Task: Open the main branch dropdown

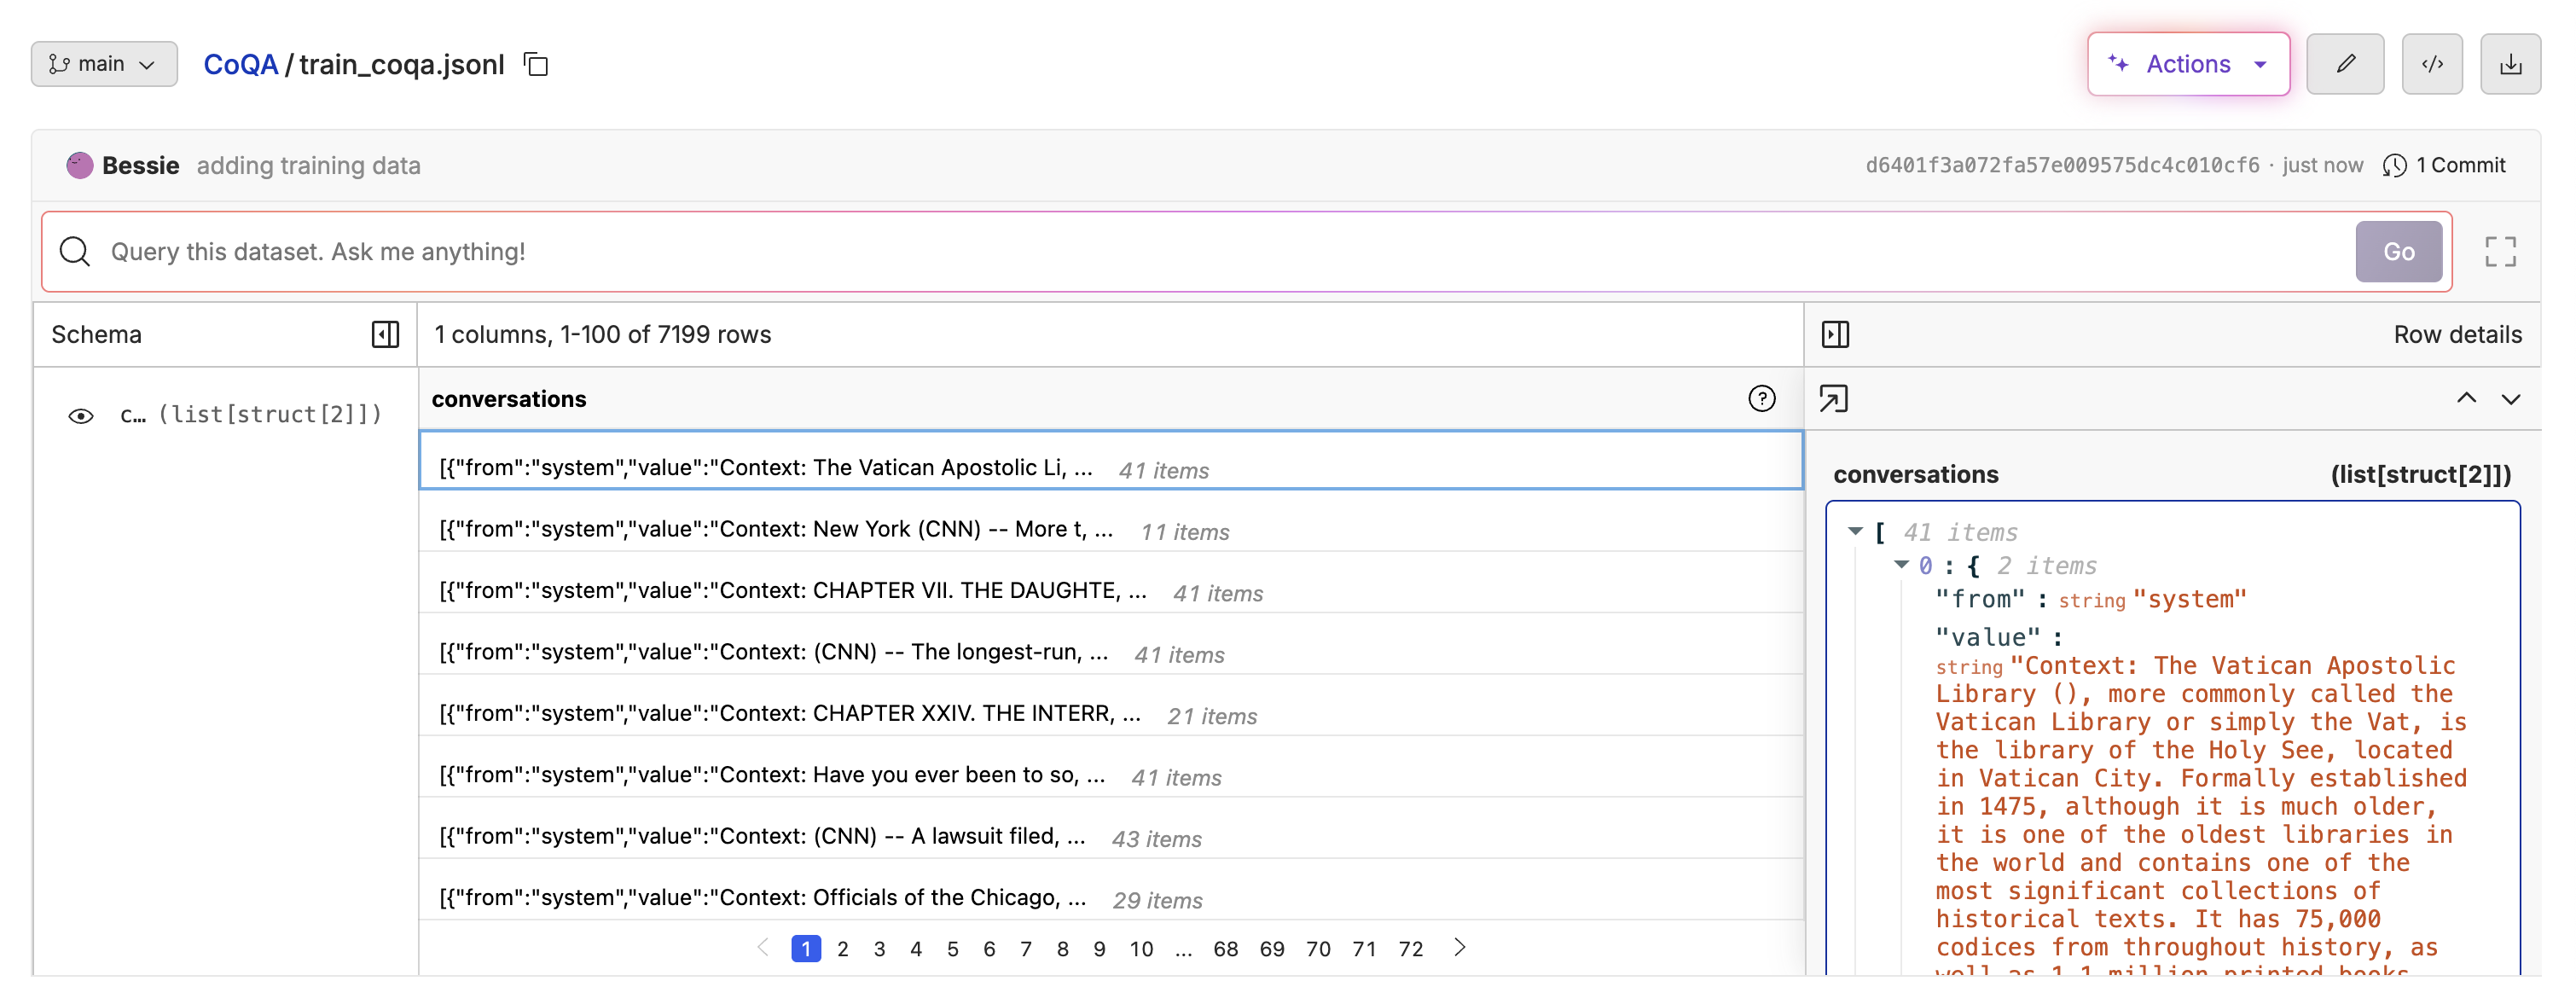Action: pos(104,64)
